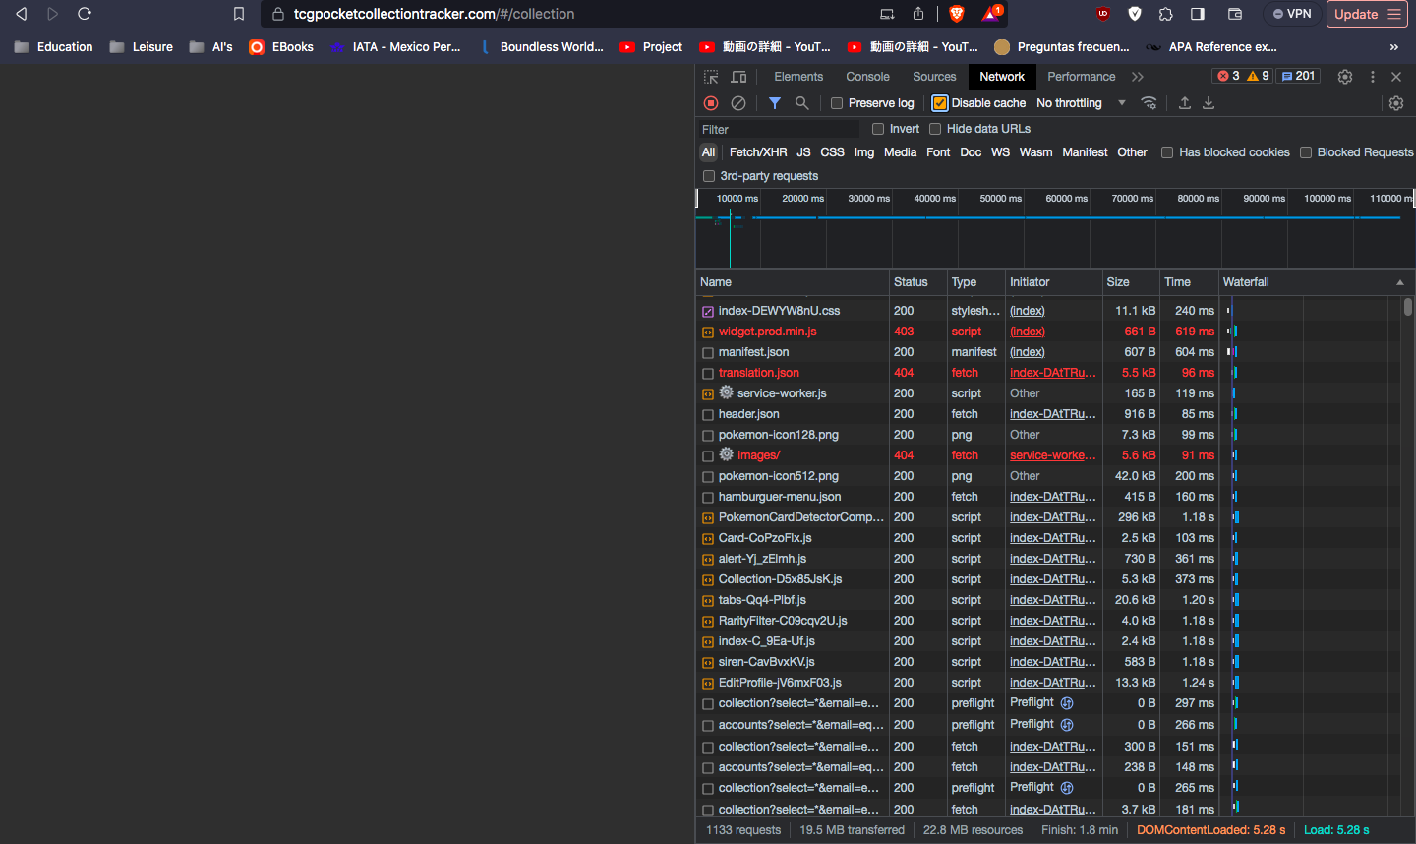Expand more DevTools tabs chevron
The width and height of the screenshot is (1416, 844).
1138,77
